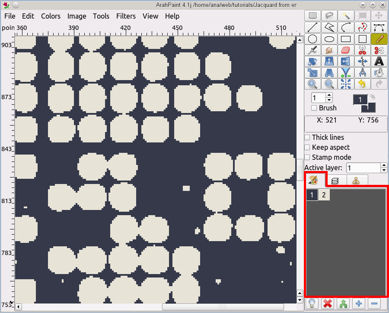Enable the Thick lines checkbox
The height and width of the screenshot is (313, 389).
[x=307, y=137]
